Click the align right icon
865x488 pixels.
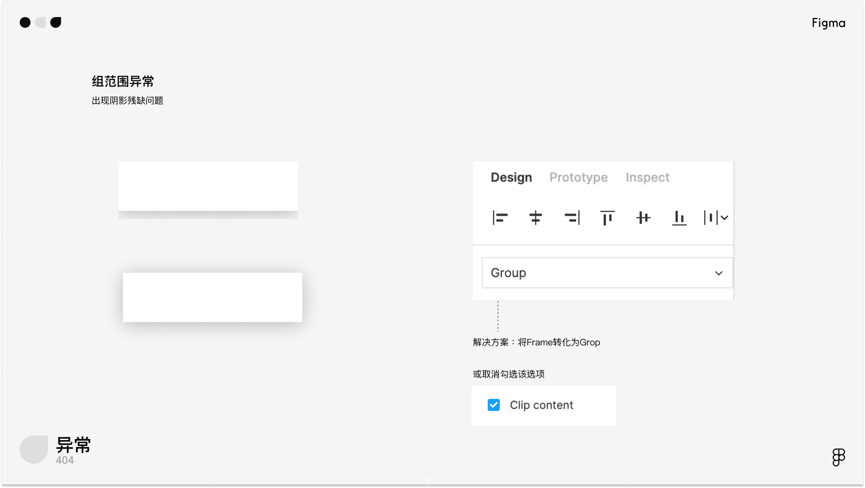[x=572, y=218]
